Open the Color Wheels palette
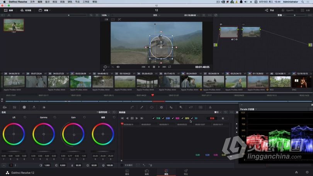This screenshot has height=176, width=313. pos(24,107)
